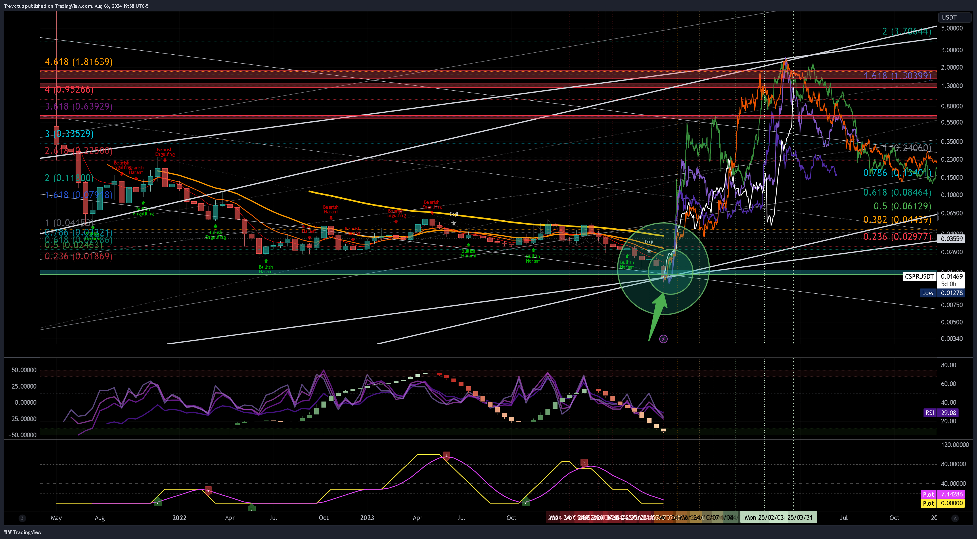The image size is (977, 539).
Task: Click the Doji star marker near mid-2023 candles
Action: (454, 223)
